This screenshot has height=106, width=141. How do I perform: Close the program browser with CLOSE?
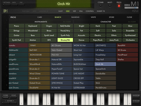pos(129,17)
